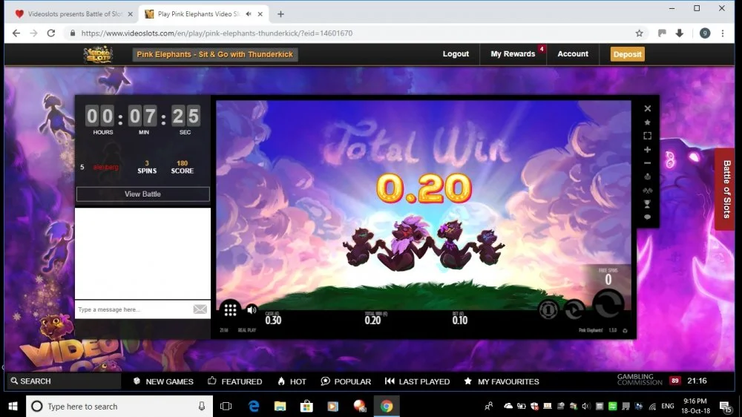Open File Explorer from the taskbar

coord(280,406)
